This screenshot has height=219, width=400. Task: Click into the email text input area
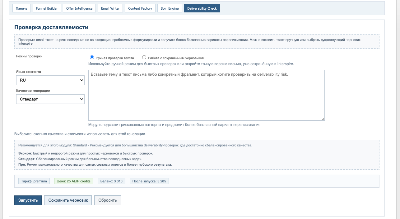[206, 95]
